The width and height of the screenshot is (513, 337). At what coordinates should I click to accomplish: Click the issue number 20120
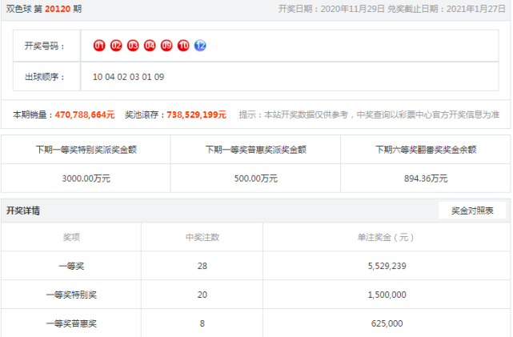coord(58,9)
